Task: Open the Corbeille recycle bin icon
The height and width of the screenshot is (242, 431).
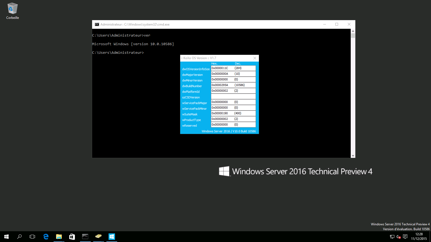Action: (12, 11)
